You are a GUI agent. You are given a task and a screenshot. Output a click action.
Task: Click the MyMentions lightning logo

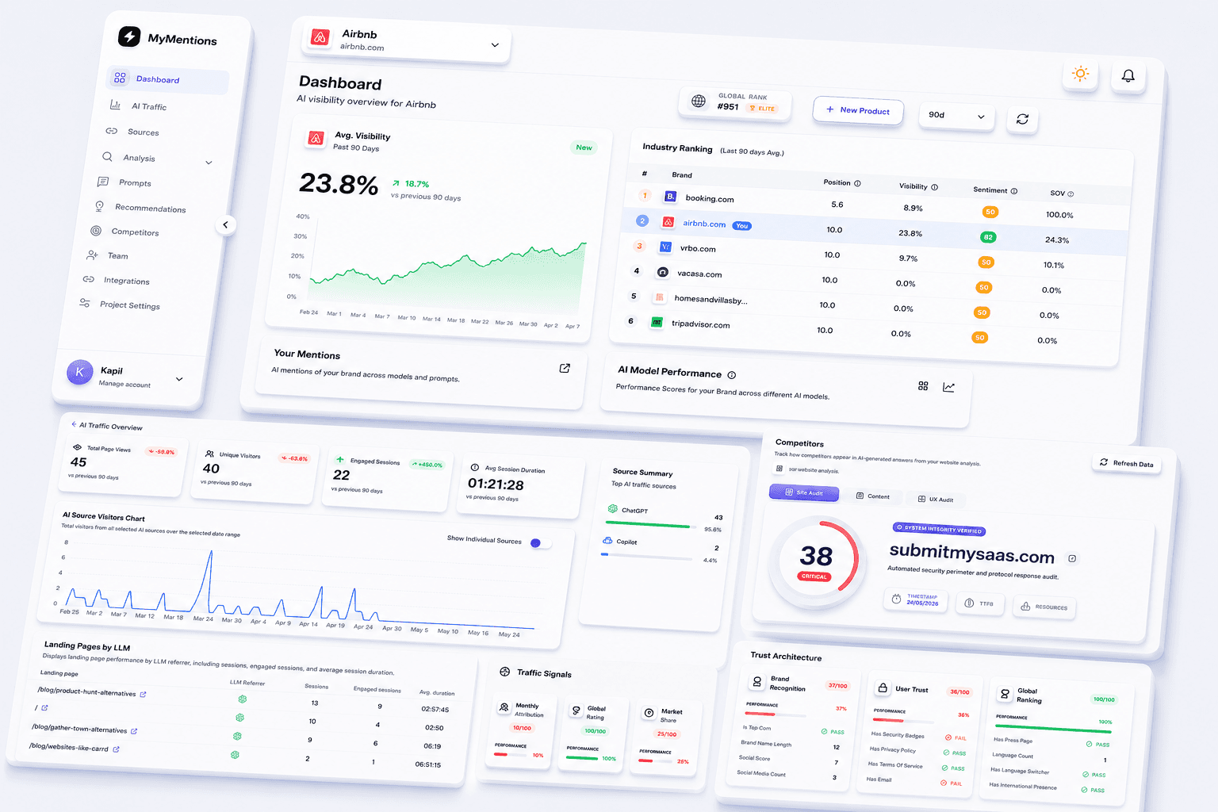[x=129, y=36]
